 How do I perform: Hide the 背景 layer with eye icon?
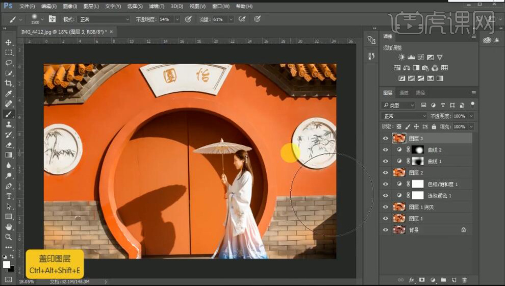pos(385,230)
